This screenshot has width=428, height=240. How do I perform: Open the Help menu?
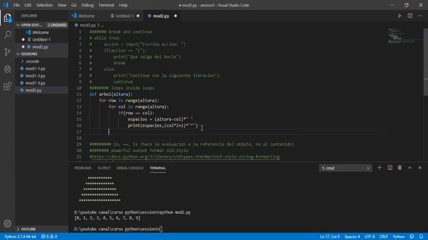point(123,5)
